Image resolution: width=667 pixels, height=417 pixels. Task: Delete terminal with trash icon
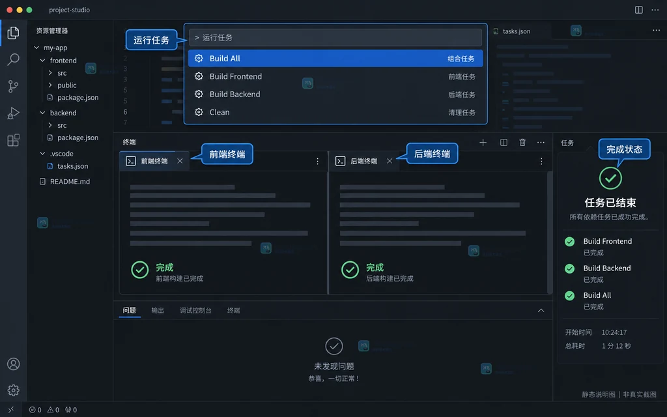522,143
